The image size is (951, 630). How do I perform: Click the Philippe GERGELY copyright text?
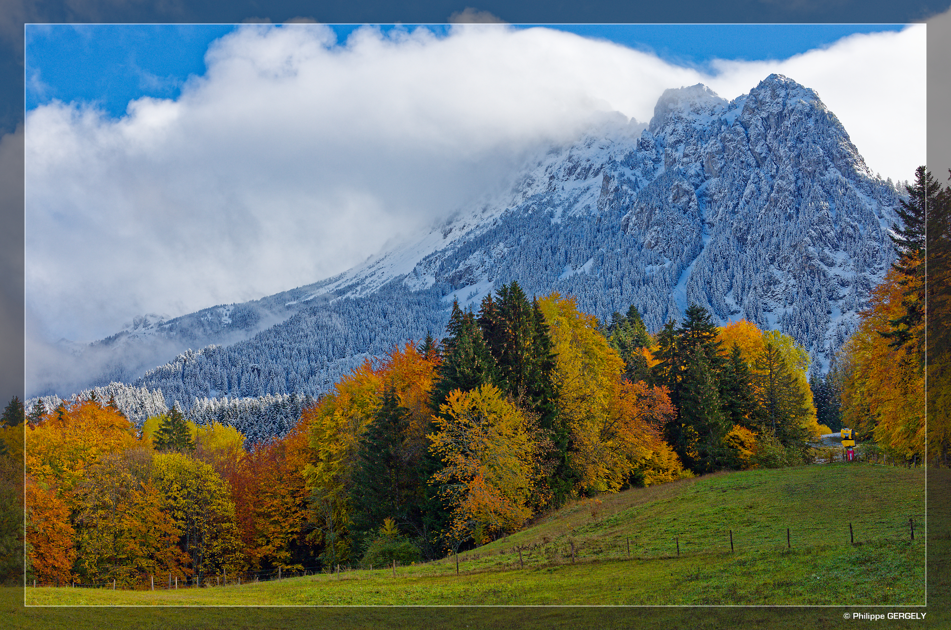[x=884, y=616]
